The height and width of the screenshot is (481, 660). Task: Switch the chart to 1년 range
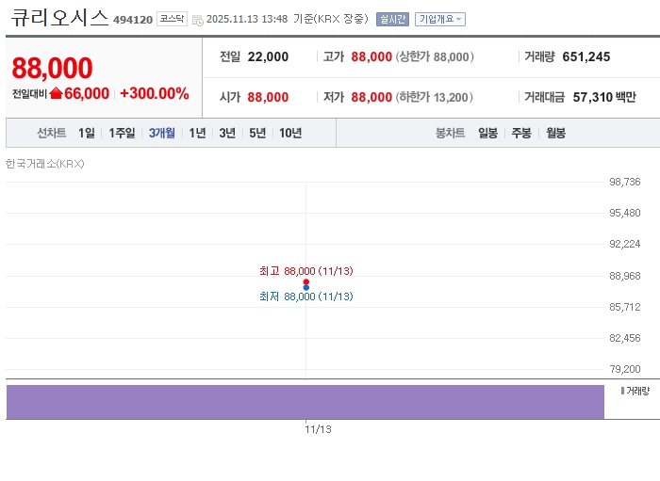click(x=197, y=133)
